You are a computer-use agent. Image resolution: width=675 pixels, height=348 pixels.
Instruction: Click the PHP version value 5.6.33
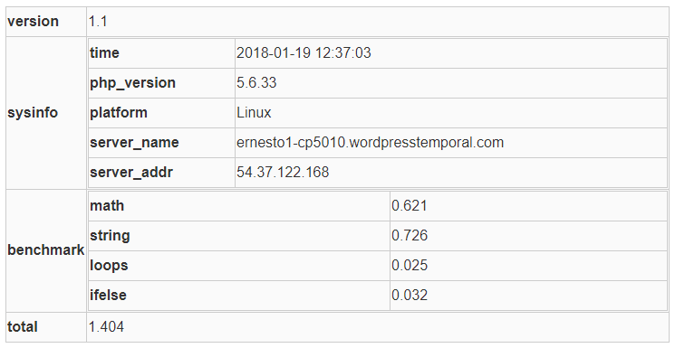pyautogui.click(x=256, y=82)
